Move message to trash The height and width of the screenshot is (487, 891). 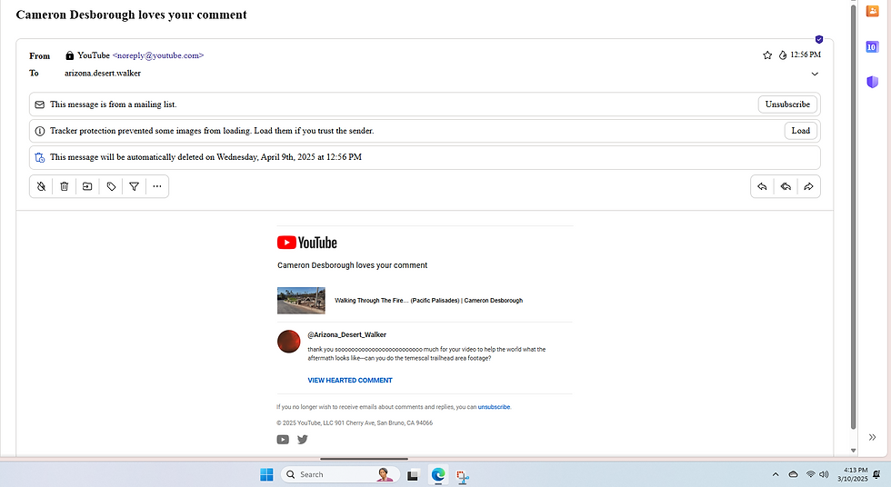(x=65, y=186)
